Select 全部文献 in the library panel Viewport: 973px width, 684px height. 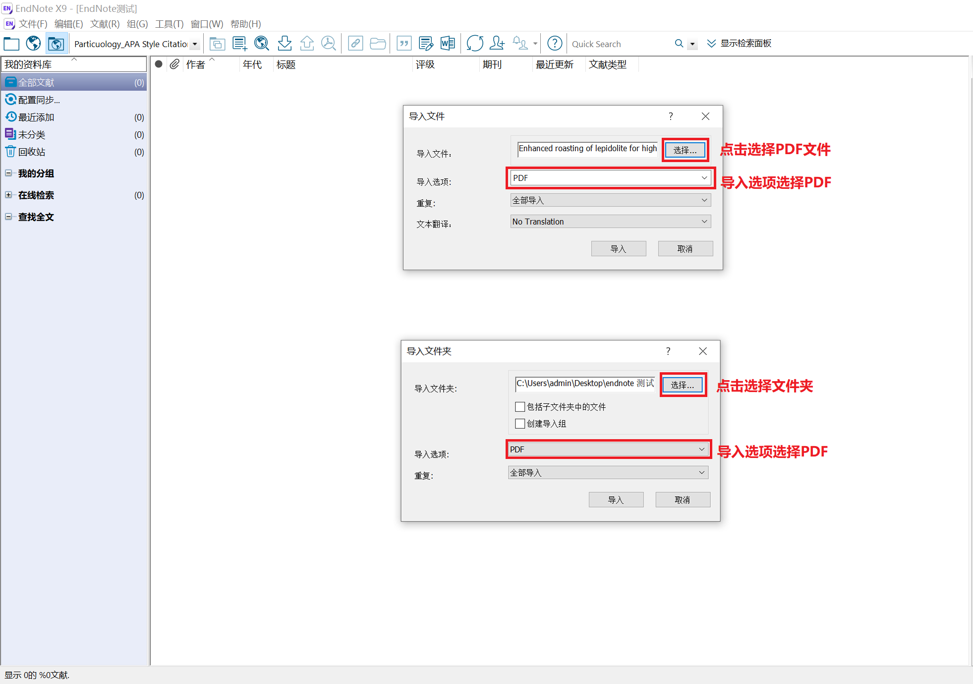pyautogui.click(x=74, y=82)
